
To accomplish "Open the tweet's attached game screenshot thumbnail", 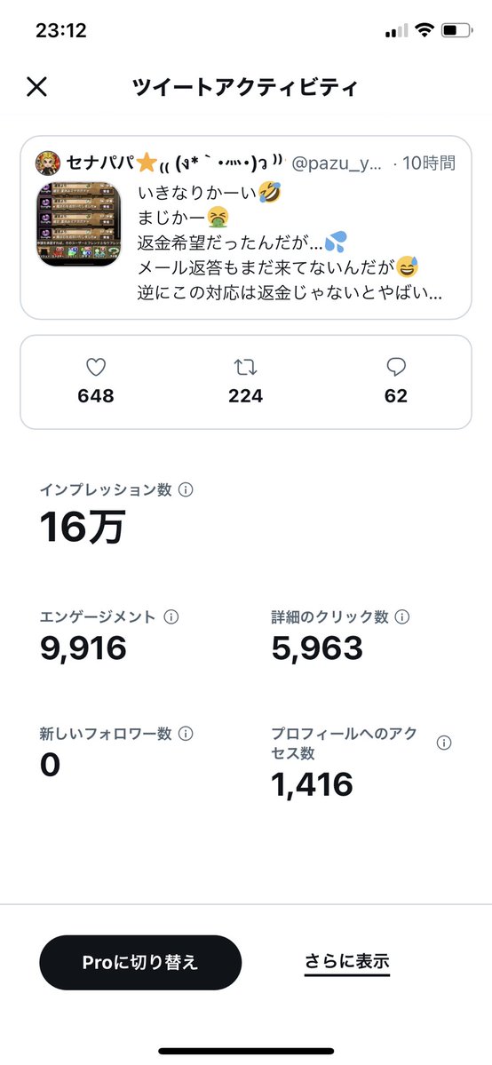I will tap(78, 224).
